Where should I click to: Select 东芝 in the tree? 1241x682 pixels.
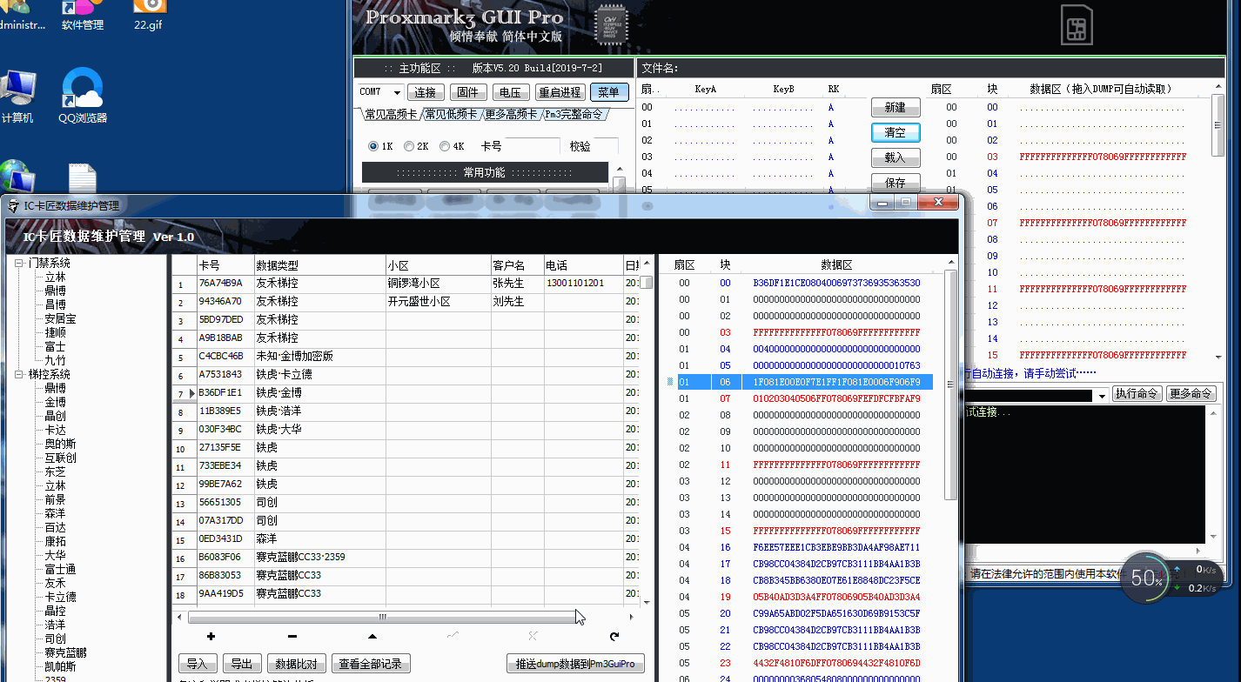tap(56, 471)
